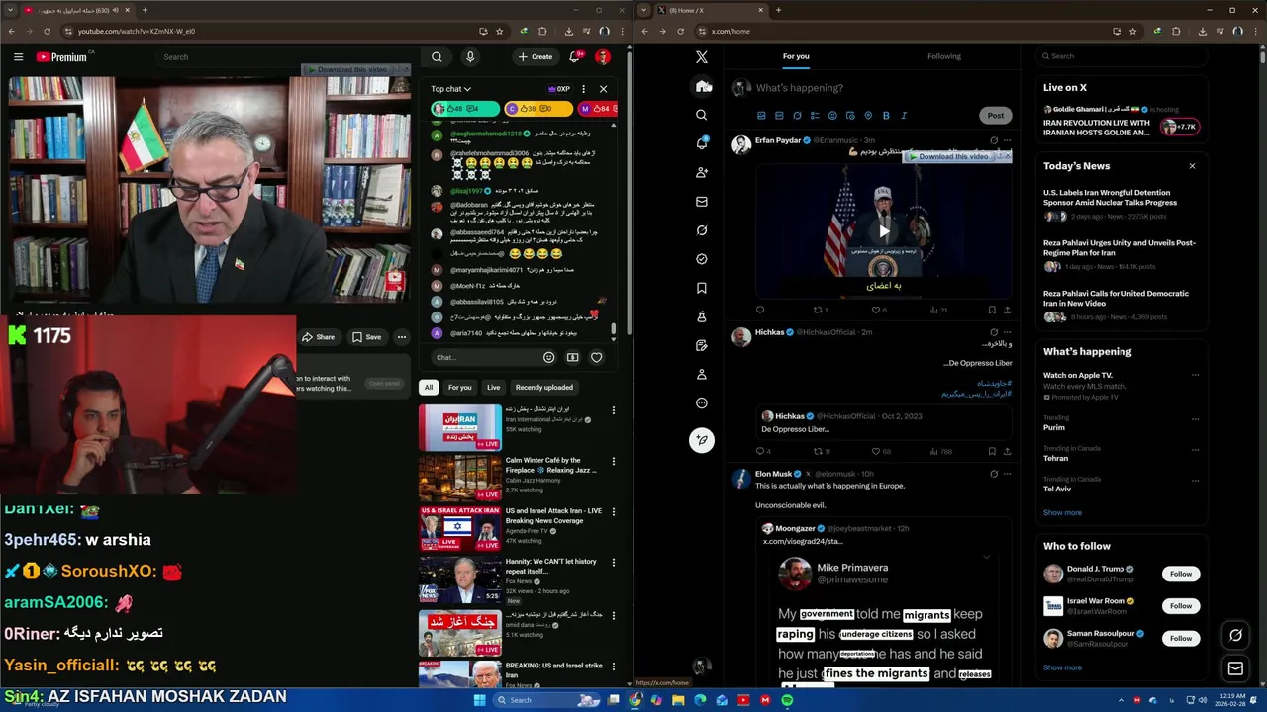Image resolution: width=1267 pixels, height=712 pixels.
Task: Play the Erfan Paydar post video
Action: coord(884,232)
